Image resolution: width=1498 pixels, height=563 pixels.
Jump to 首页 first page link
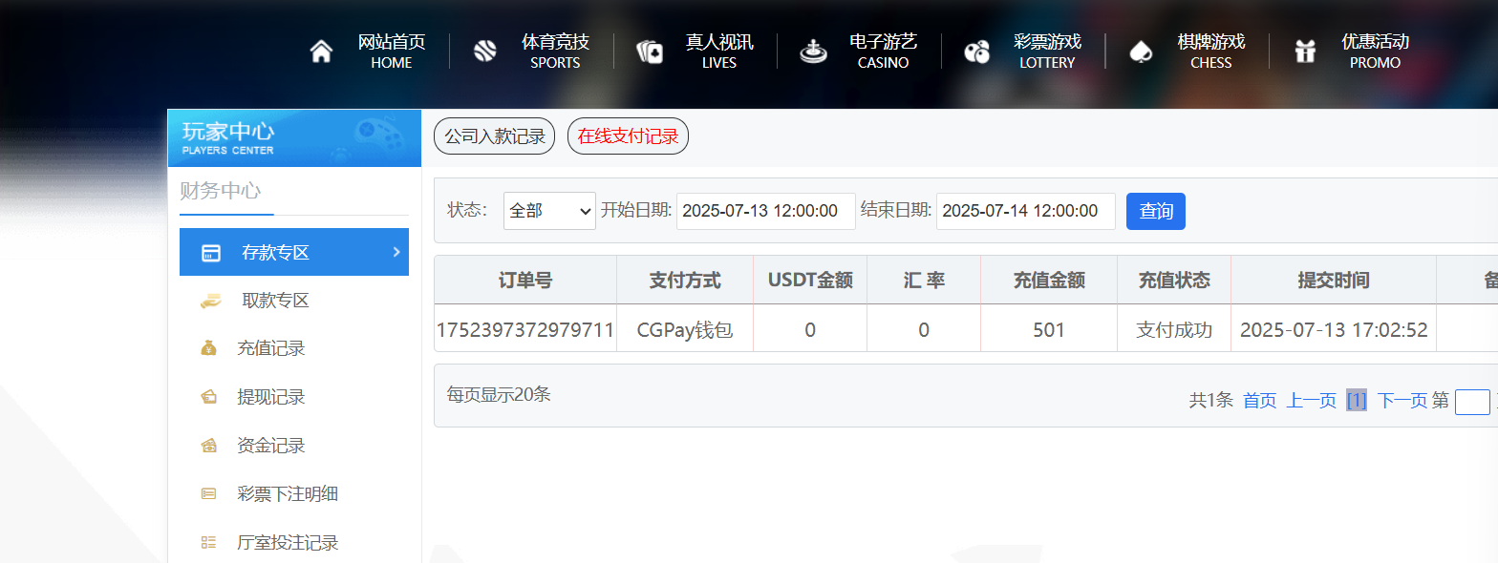1259,401
